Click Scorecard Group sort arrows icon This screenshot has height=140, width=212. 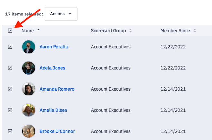tap(131, 31)
